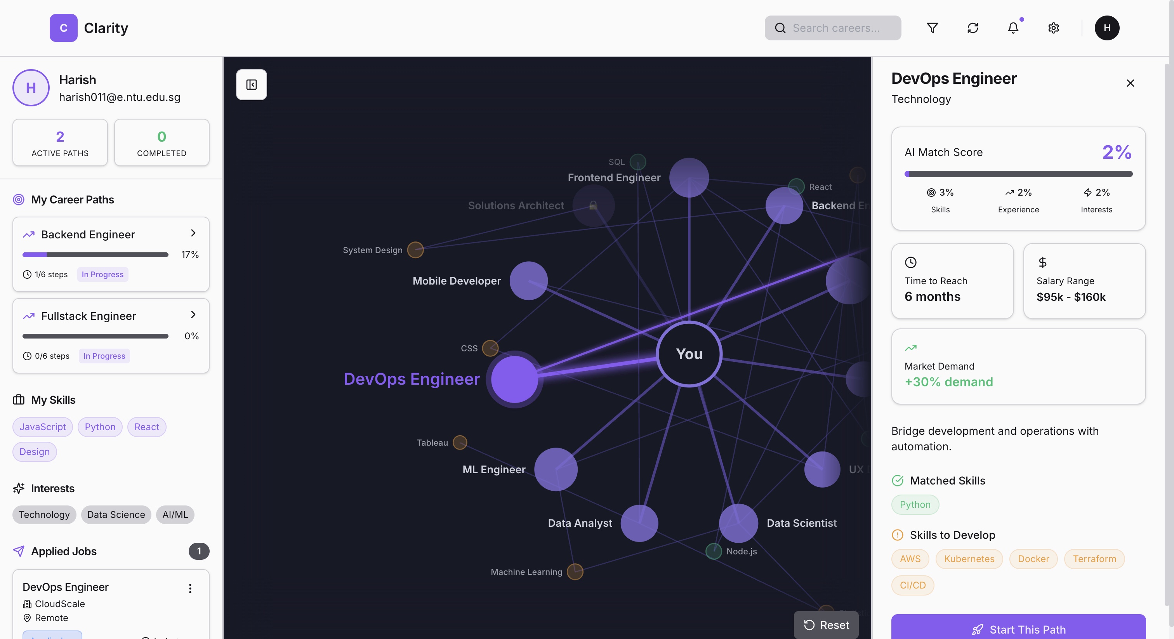The image size is (1174, 639).
Task: Toggle the JavaScript skill chip
Action: point(42,427)
